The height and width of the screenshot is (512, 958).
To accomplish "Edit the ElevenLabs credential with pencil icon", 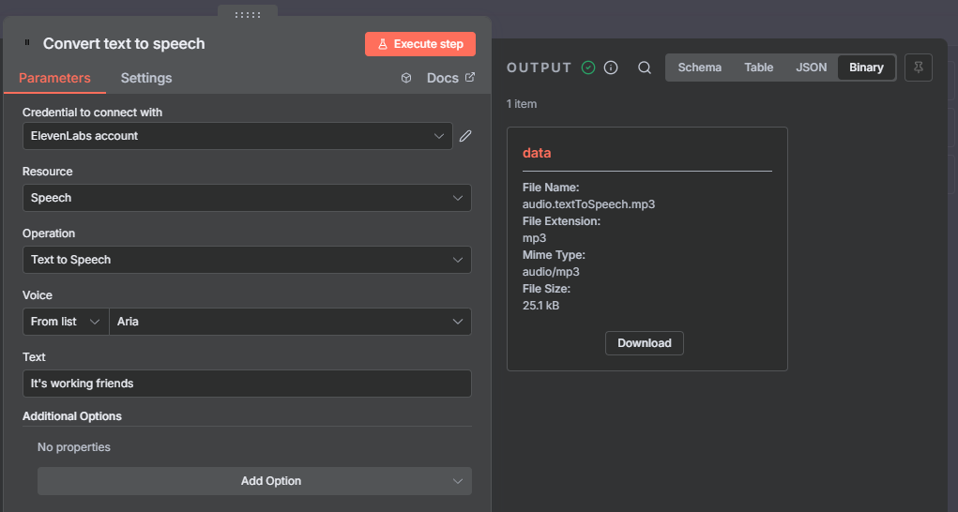I will (x=465, y=136).
